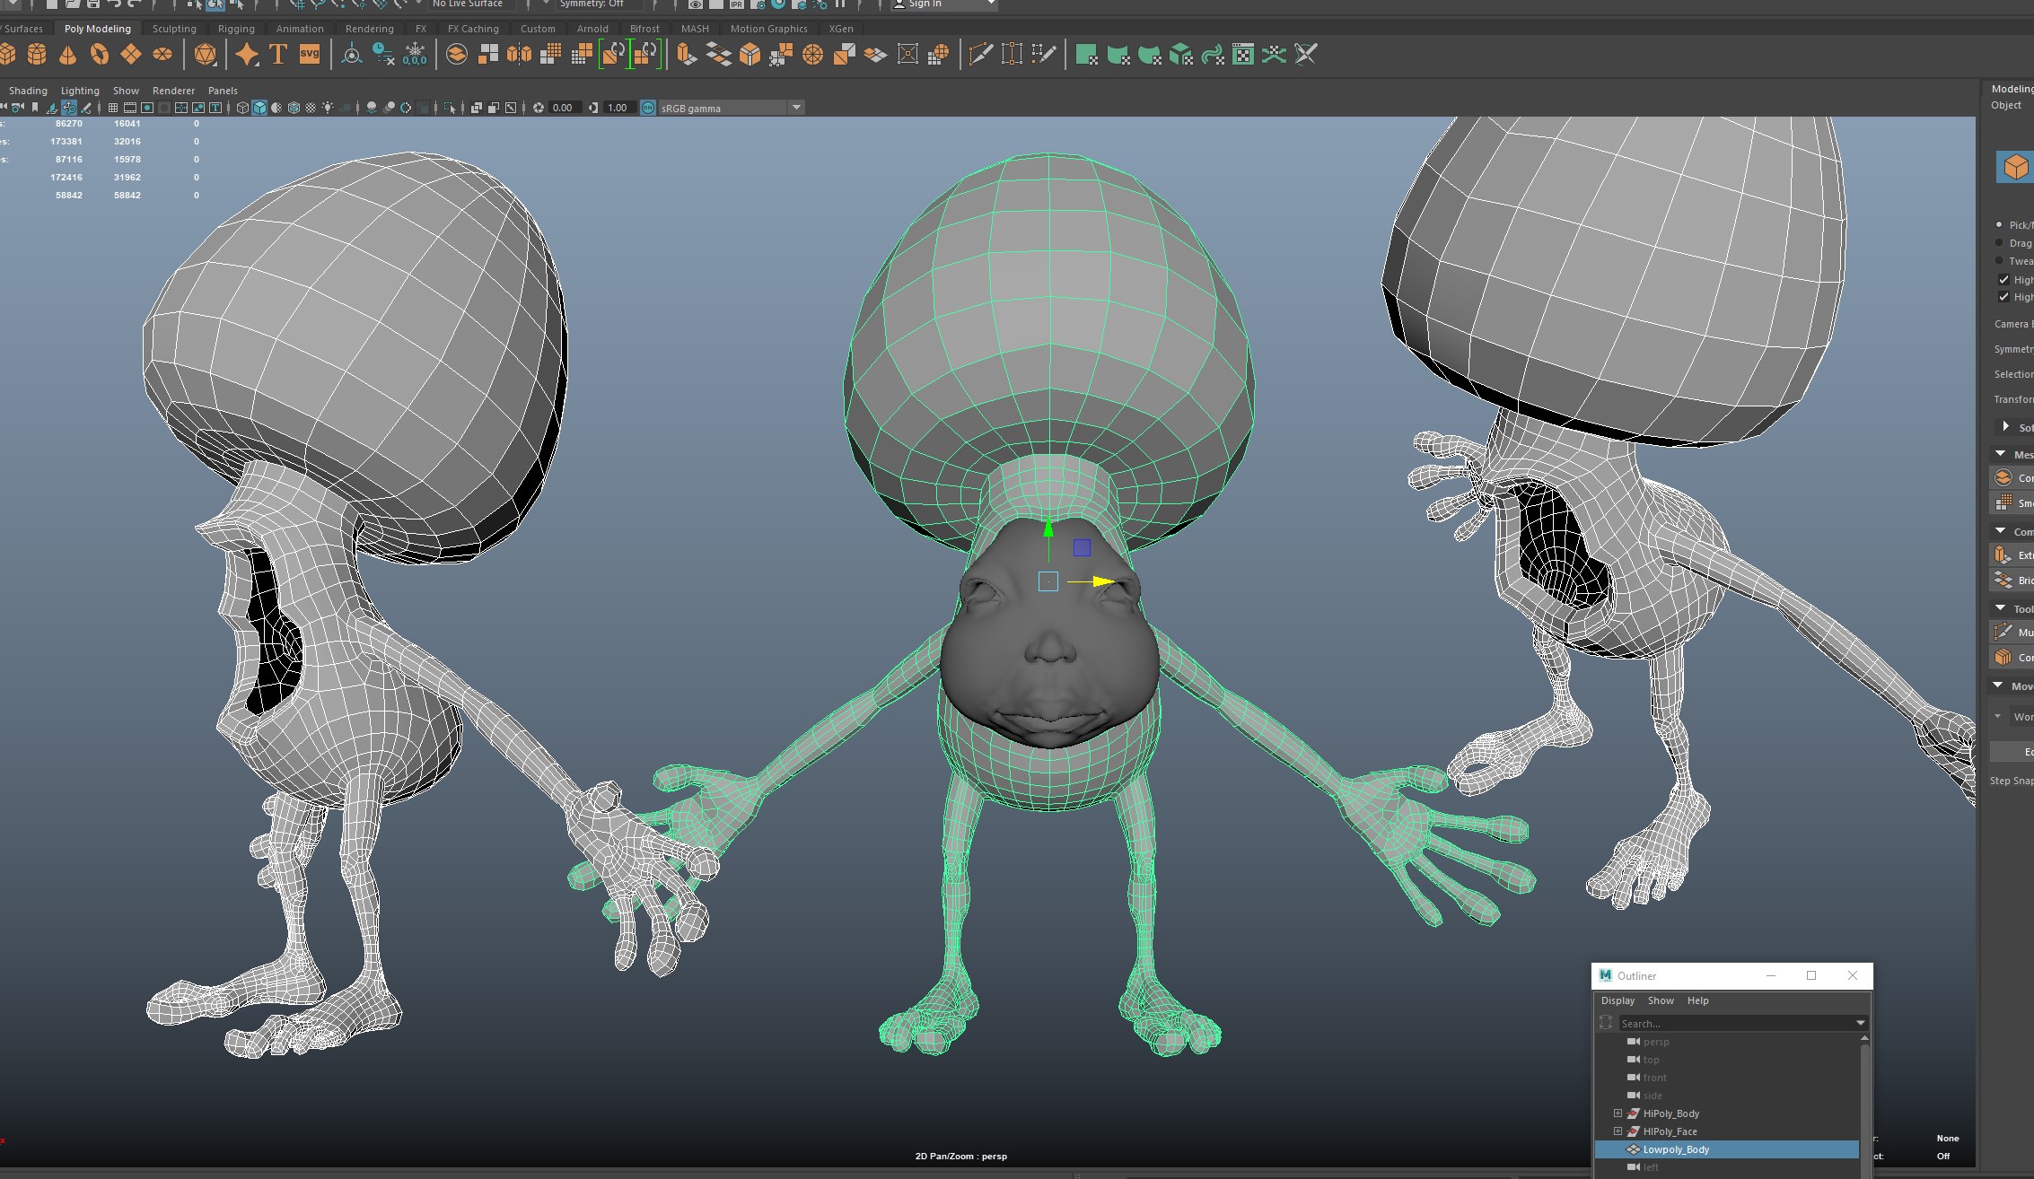
Task: Switch to the Rigging shelf tab
Action: point(236,29)
